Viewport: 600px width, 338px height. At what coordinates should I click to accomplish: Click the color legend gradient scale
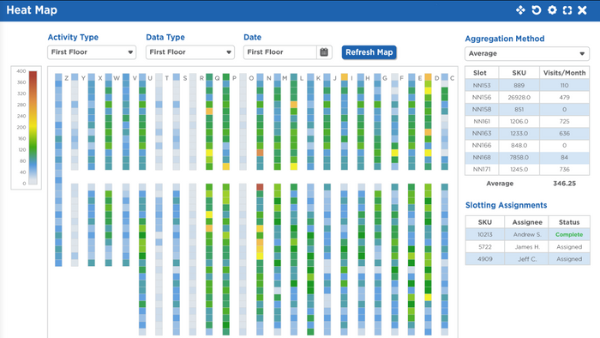33,128
